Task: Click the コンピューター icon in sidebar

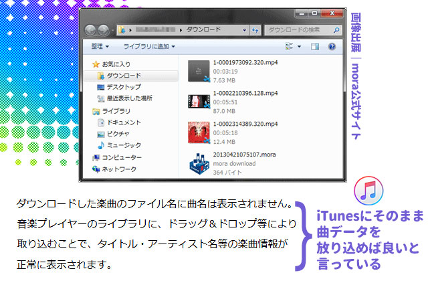Action: (96, 157)
